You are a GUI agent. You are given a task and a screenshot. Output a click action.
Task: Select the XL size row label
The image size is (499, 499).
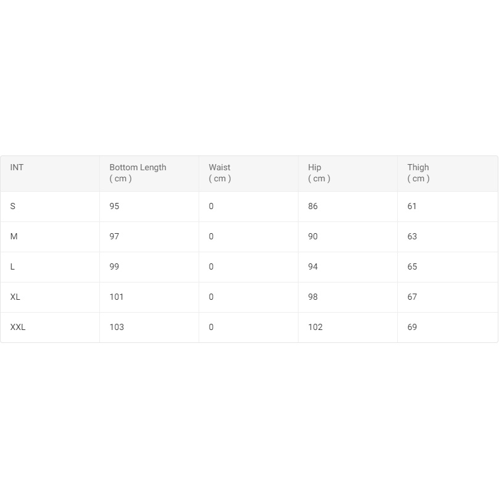tap(15, 297)
